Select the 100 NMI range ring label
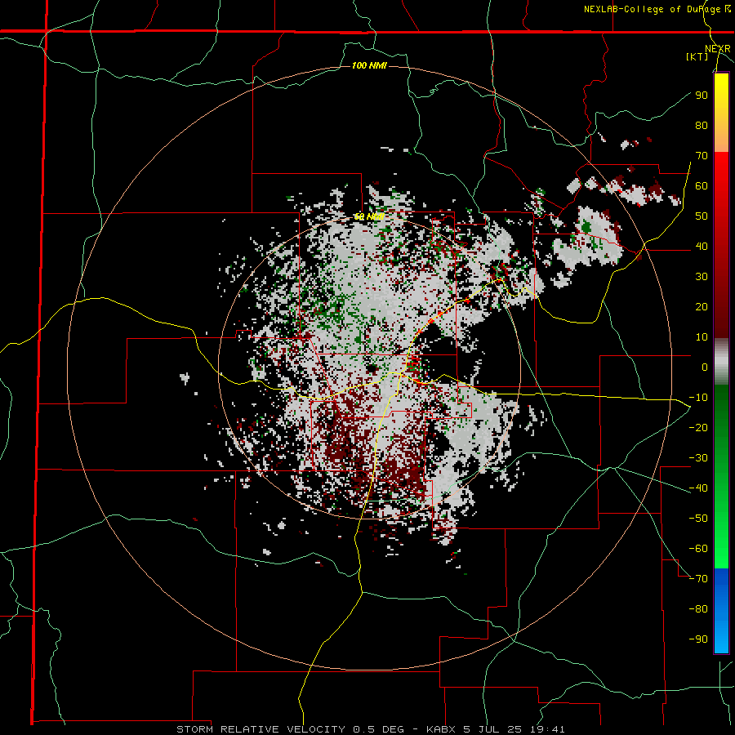Image resolution: width=735 pixels, height=735 pixels. tap(369, 65)
